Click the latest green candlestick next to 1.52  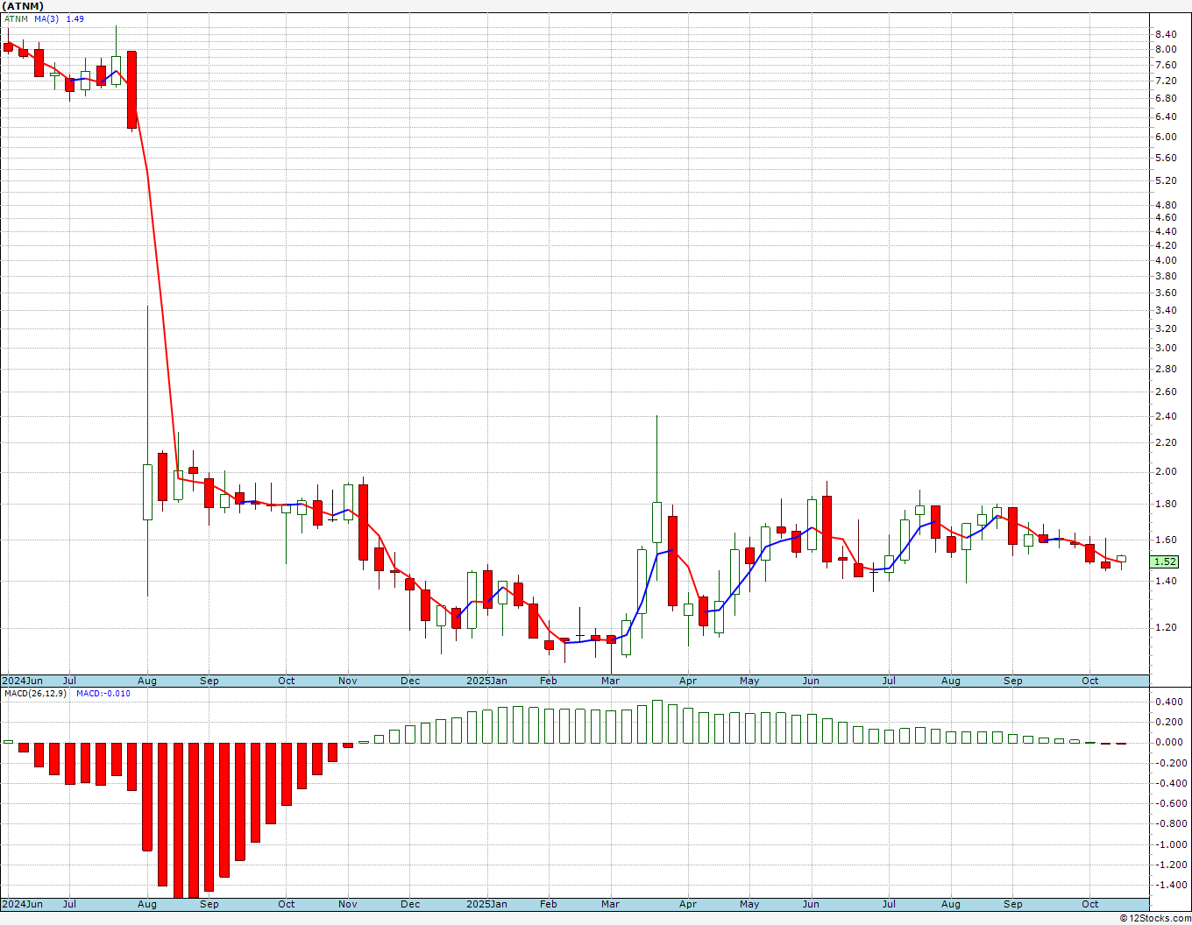1121,559
